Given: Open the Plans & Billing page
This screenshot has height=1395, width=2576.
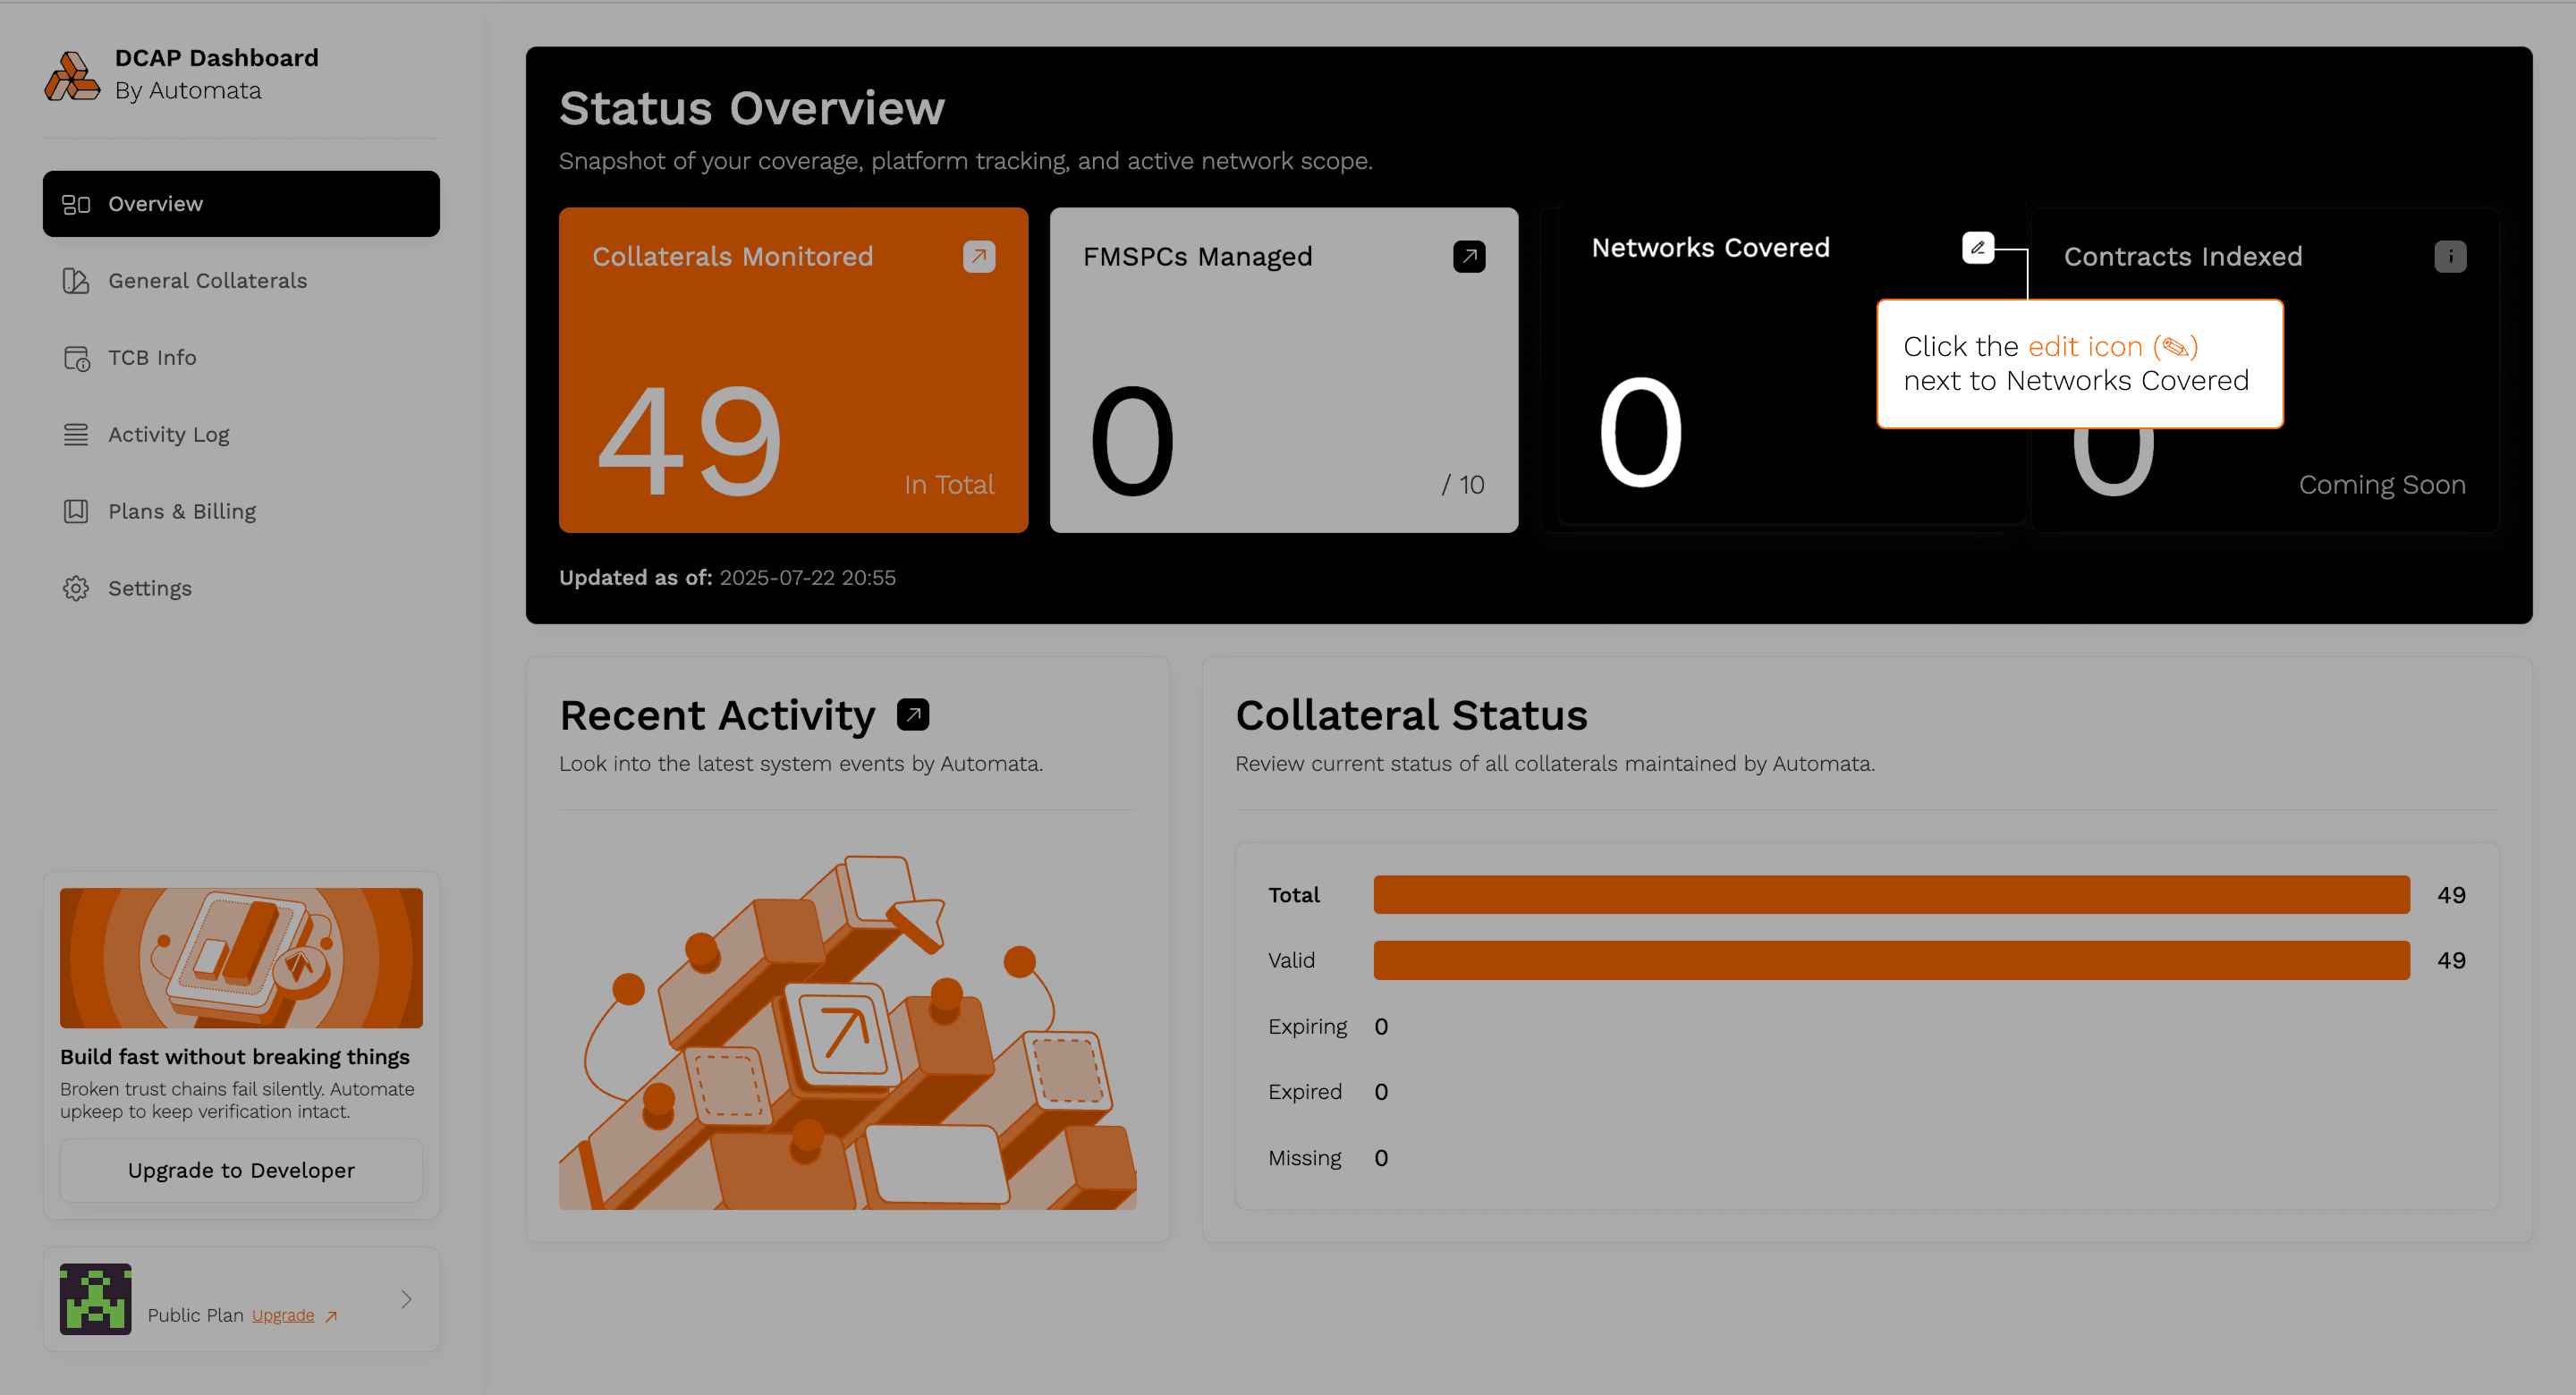Looking at the screenshot, I should tap(182, 511).
